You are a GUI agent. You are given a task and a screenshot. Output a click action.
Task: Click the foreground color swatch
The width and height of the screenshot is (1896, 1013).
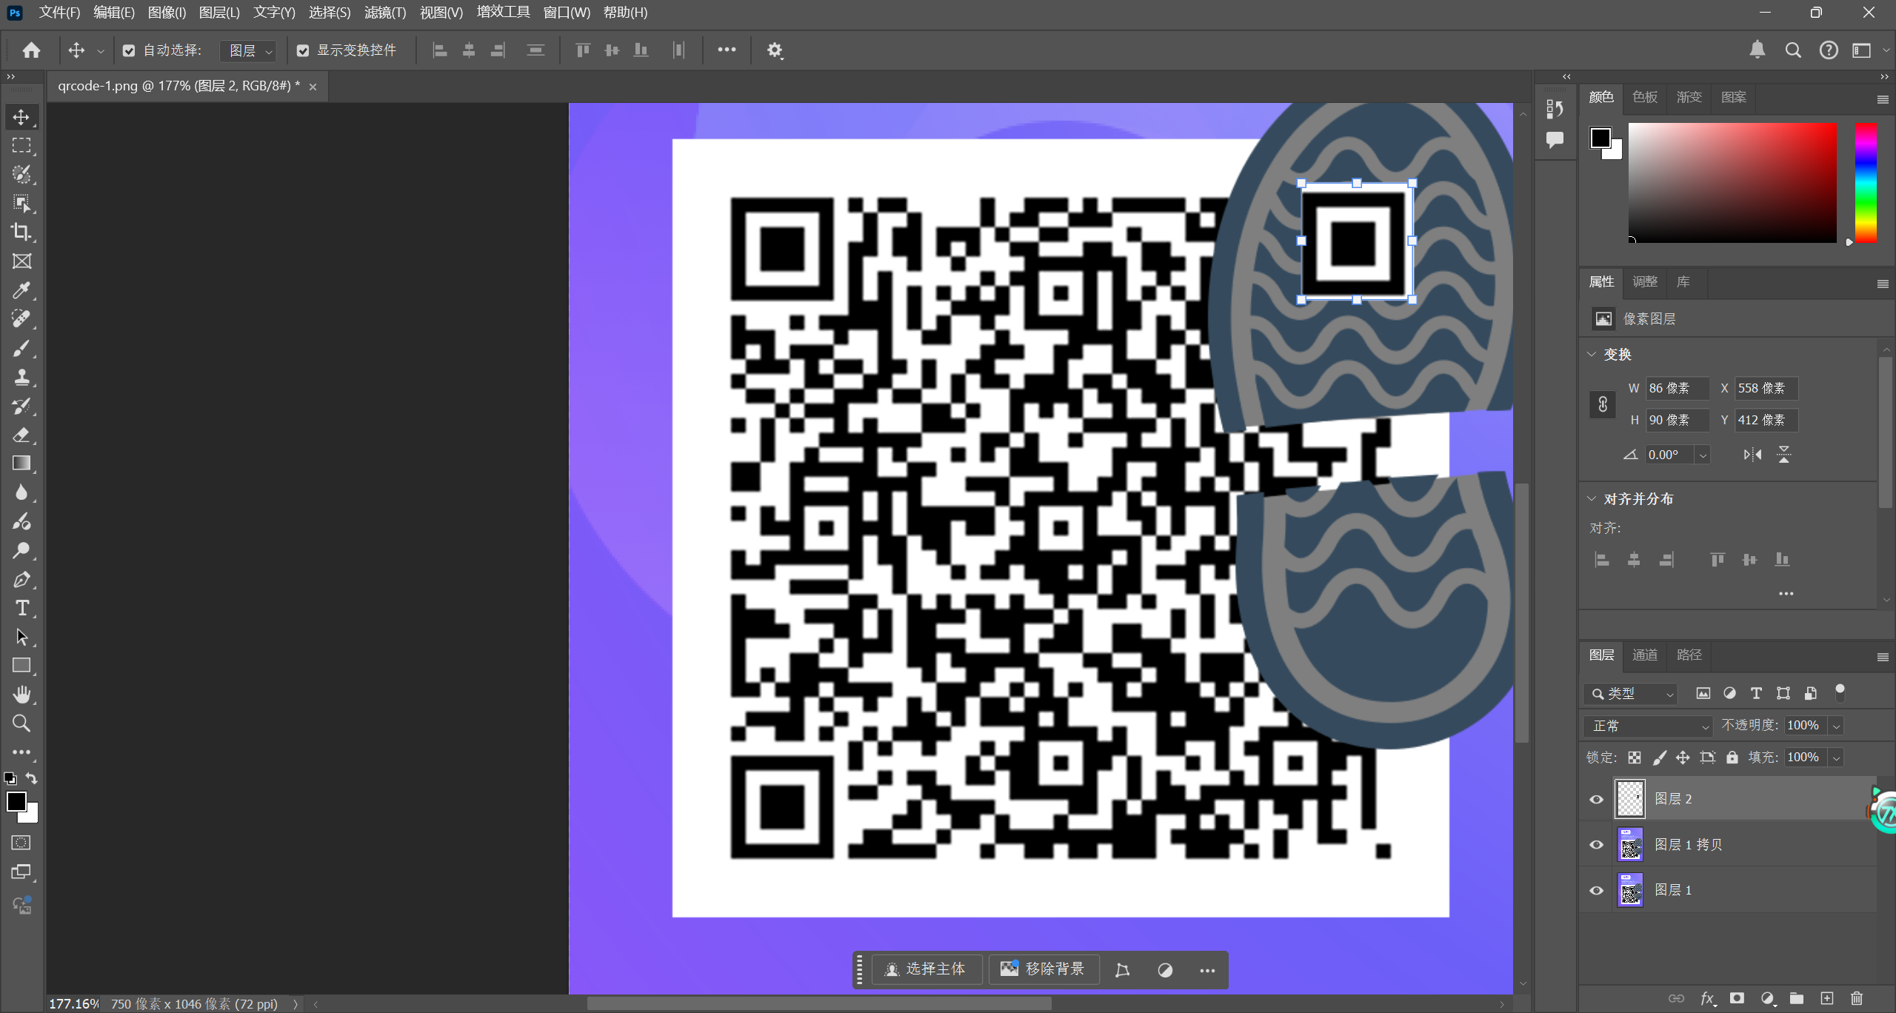pyautogui.click(x=16, y=801)
